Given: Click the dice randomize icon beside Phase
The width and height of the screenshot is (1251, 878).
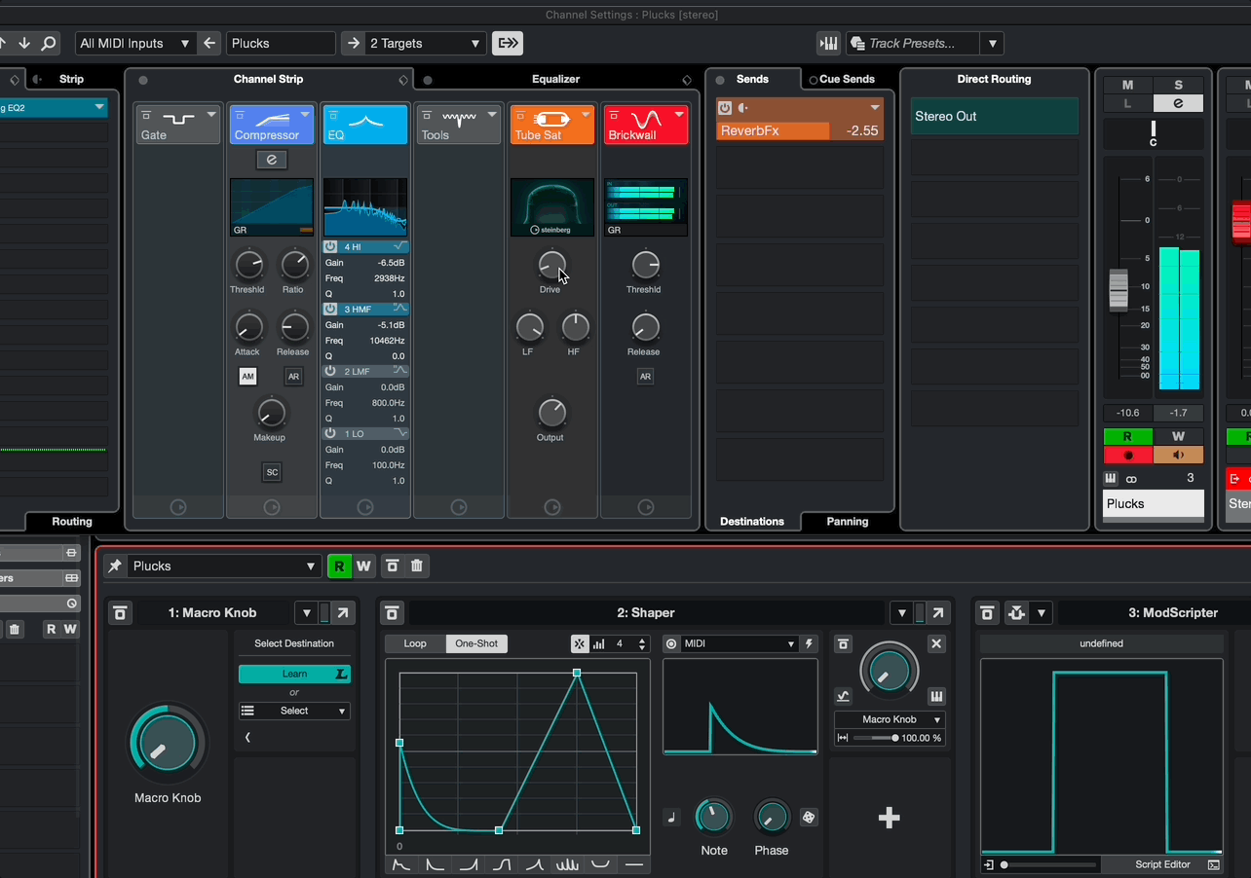Looking at the screenshot, I should coord(809,817).
